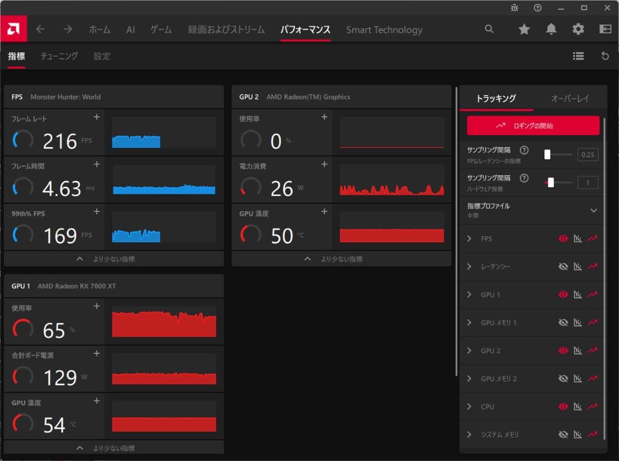This screenshot has width=619, height=461.
Task: Switch to the オーバーレイ tab
Action: click(x=570, y=98)
